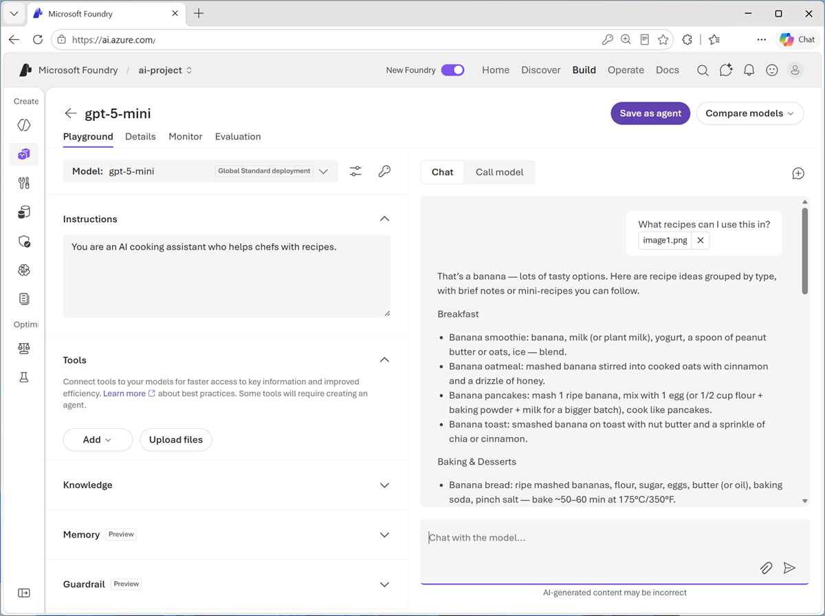Screen dimensions: 825x616
Task: Toggle the New Foundry switch
Action: pos(453,70)
